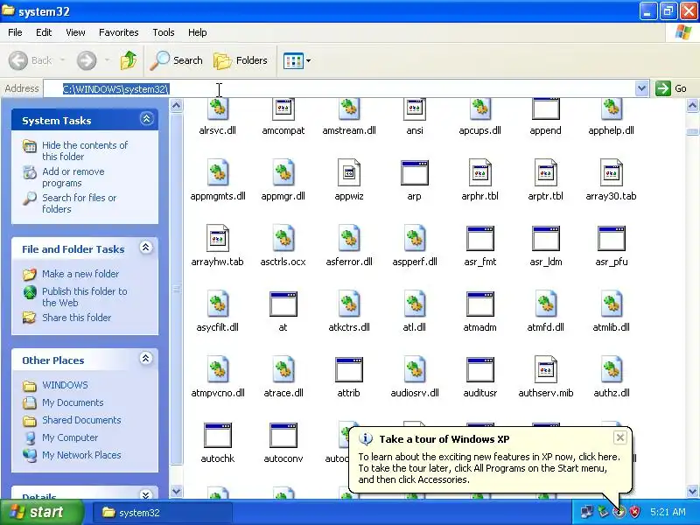Viewport: 700px width, 525px height.
Task: Select the authserv.mib file icon
Action: pos(546,370)
